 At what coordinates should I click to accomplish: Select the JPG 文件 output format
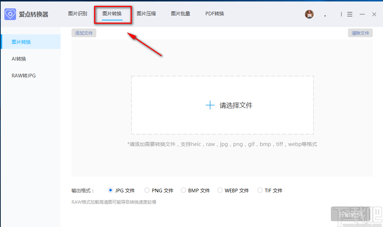pyautogui.click(x=111, y=190)
